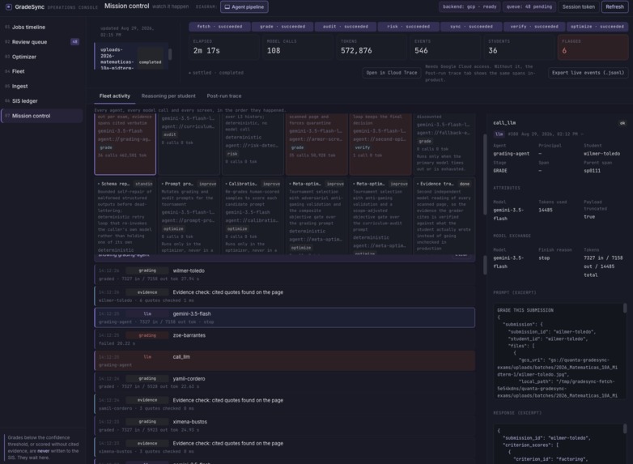Click the GradeSync logo icon
633x464 pixels.
(8, 6)
